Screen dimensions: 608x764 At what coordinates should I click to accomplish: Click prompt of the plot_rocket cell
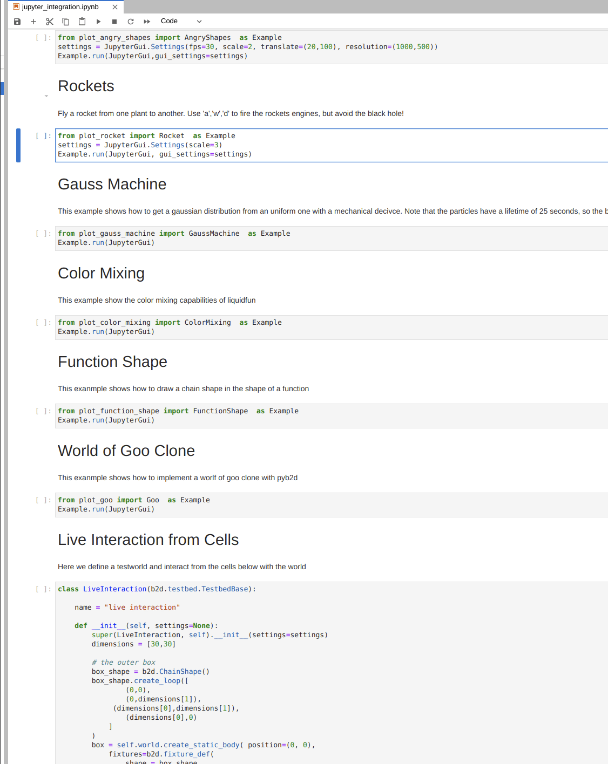[x=44, y=136]
